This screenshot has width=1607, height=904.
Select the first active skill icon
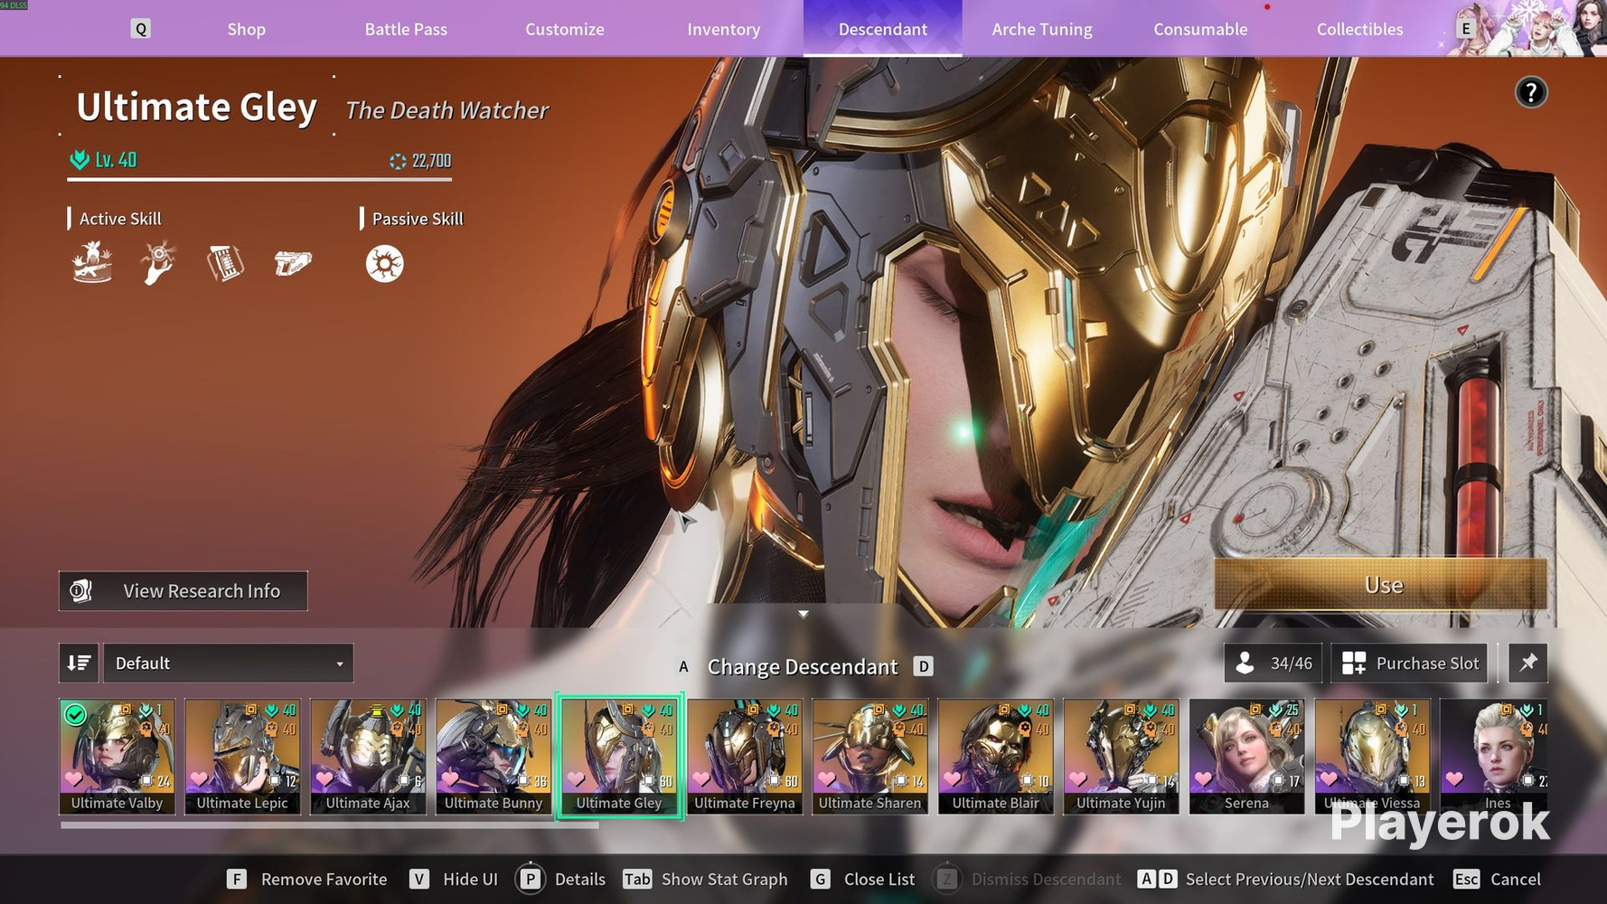click(x=92, y=263)
